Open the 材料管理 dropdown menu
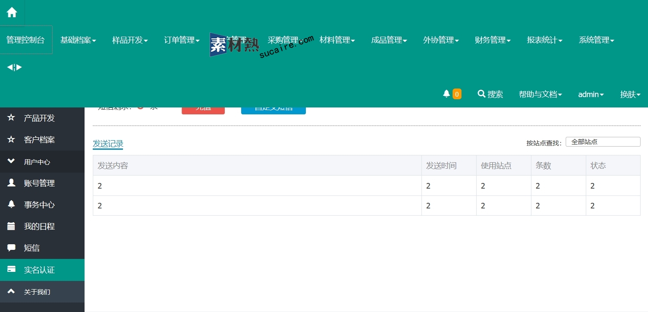 [337, 40]
